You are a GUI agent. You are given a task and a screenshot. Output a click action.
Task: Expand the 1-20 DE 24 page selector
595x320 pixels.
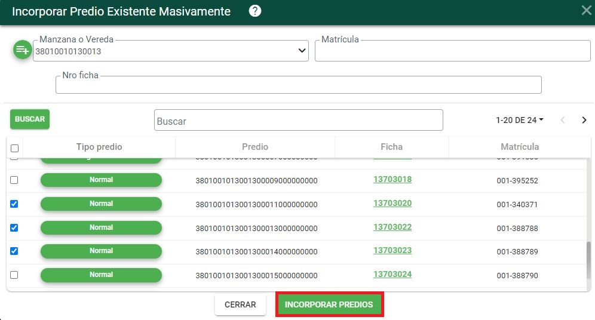[x=520, y=120]
